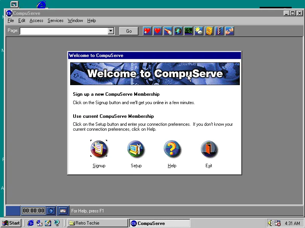Click the checklist To-Do toolbar icon
This screenshot has height=228, width=305.
pos(220,31)
